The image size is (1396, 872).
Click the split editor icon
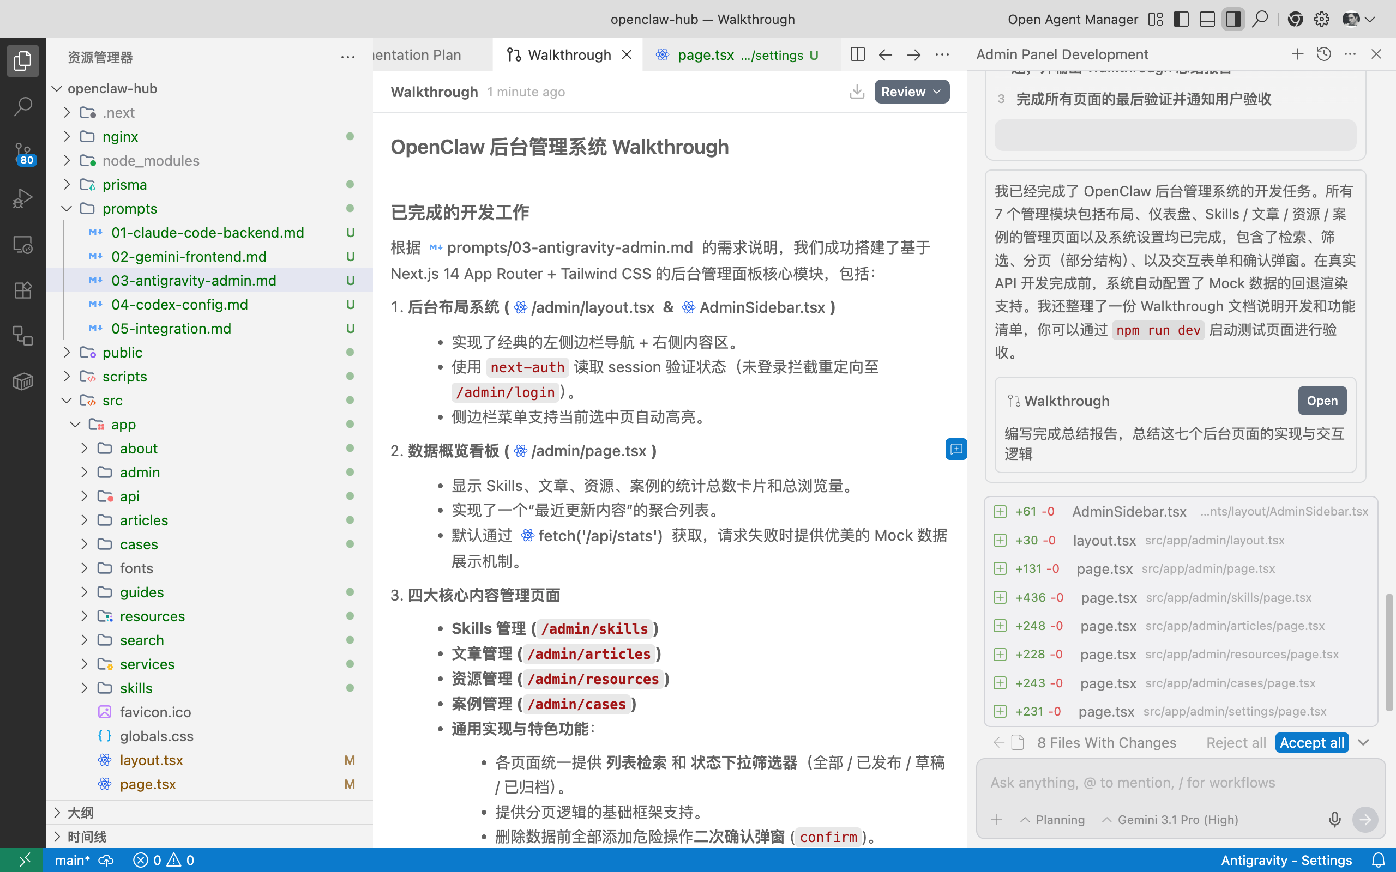[x=857, y=55]
